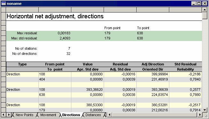The width and height of the screenshot is (209, 119).
Task: Click the Residual column header
Action: coord(120,64)
